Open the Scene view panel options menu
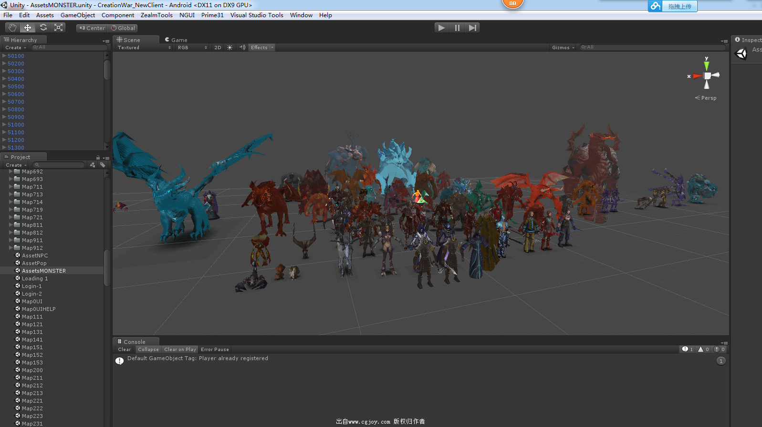This screenshot has height=427, width=762. [724, 41]
